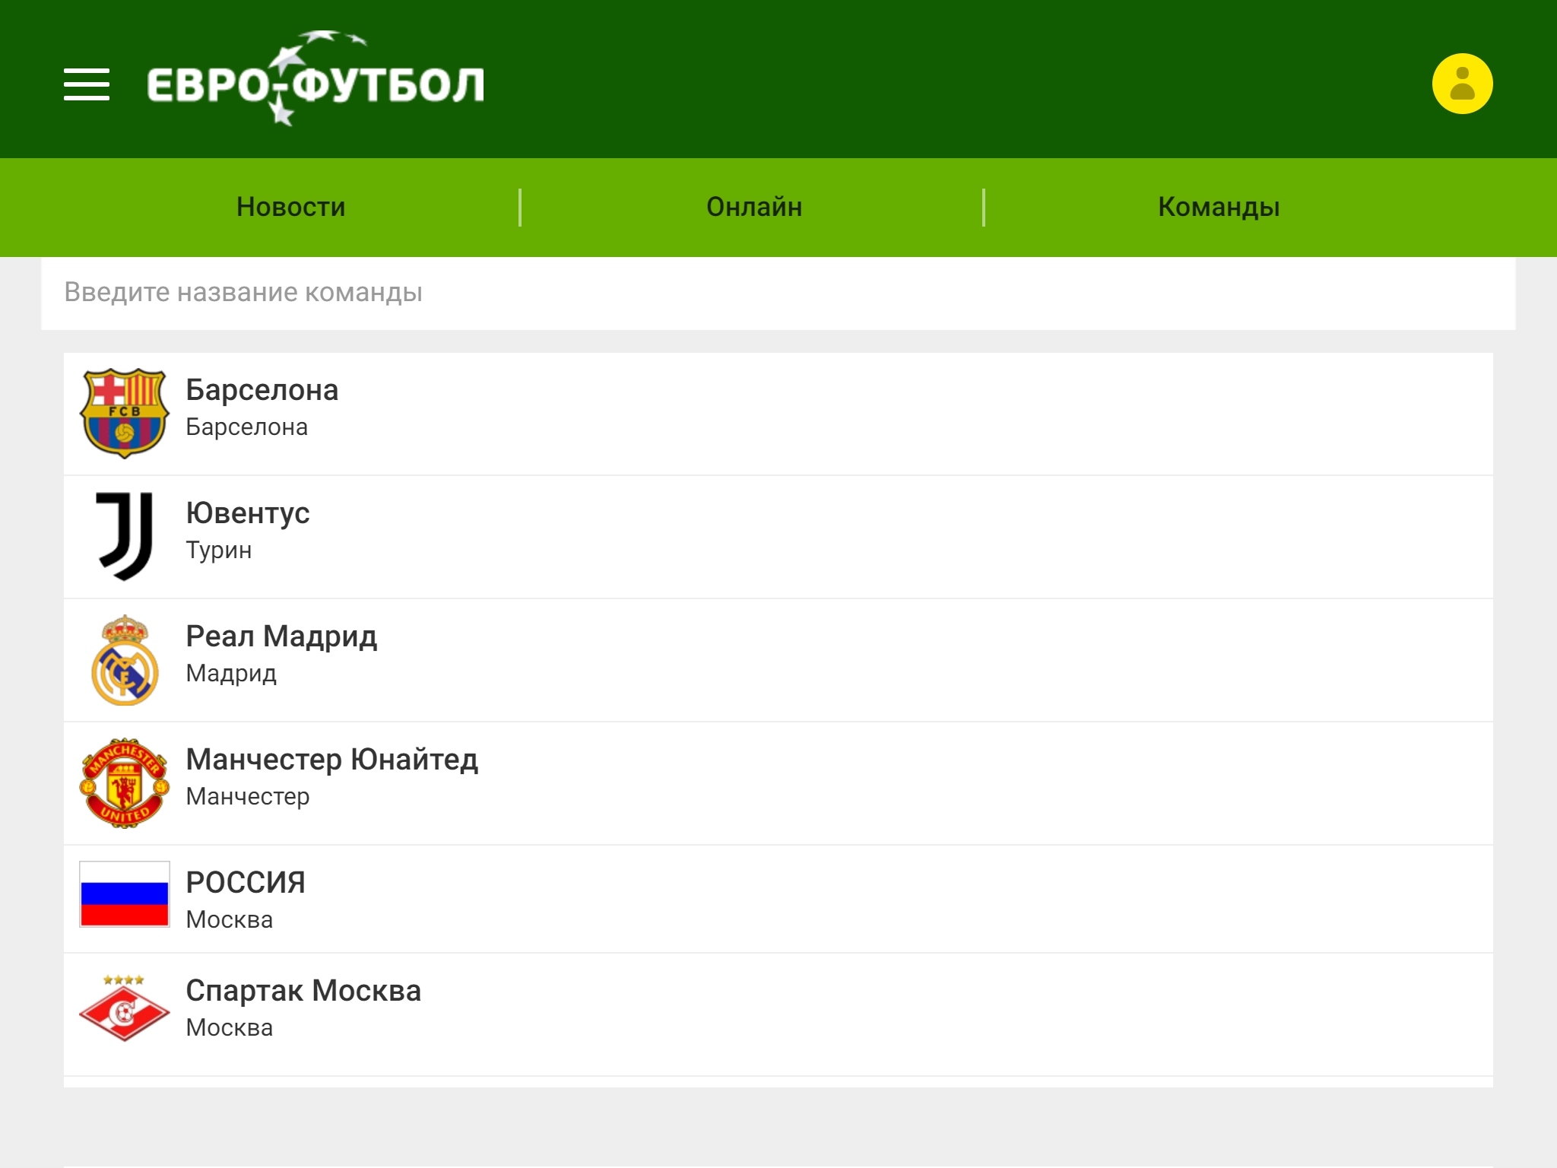Switch to the Новости tab
The image size is (1557, 1168).
click(x=291, y=207)
